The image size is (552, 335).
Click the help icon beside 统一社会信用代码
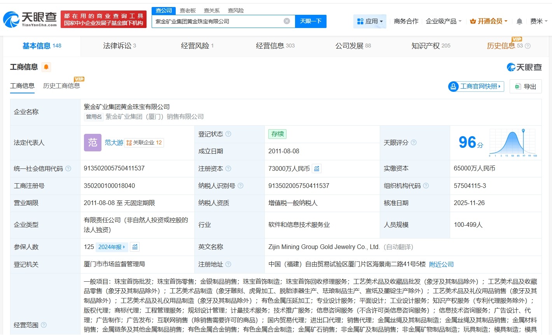tap(68, 168)
